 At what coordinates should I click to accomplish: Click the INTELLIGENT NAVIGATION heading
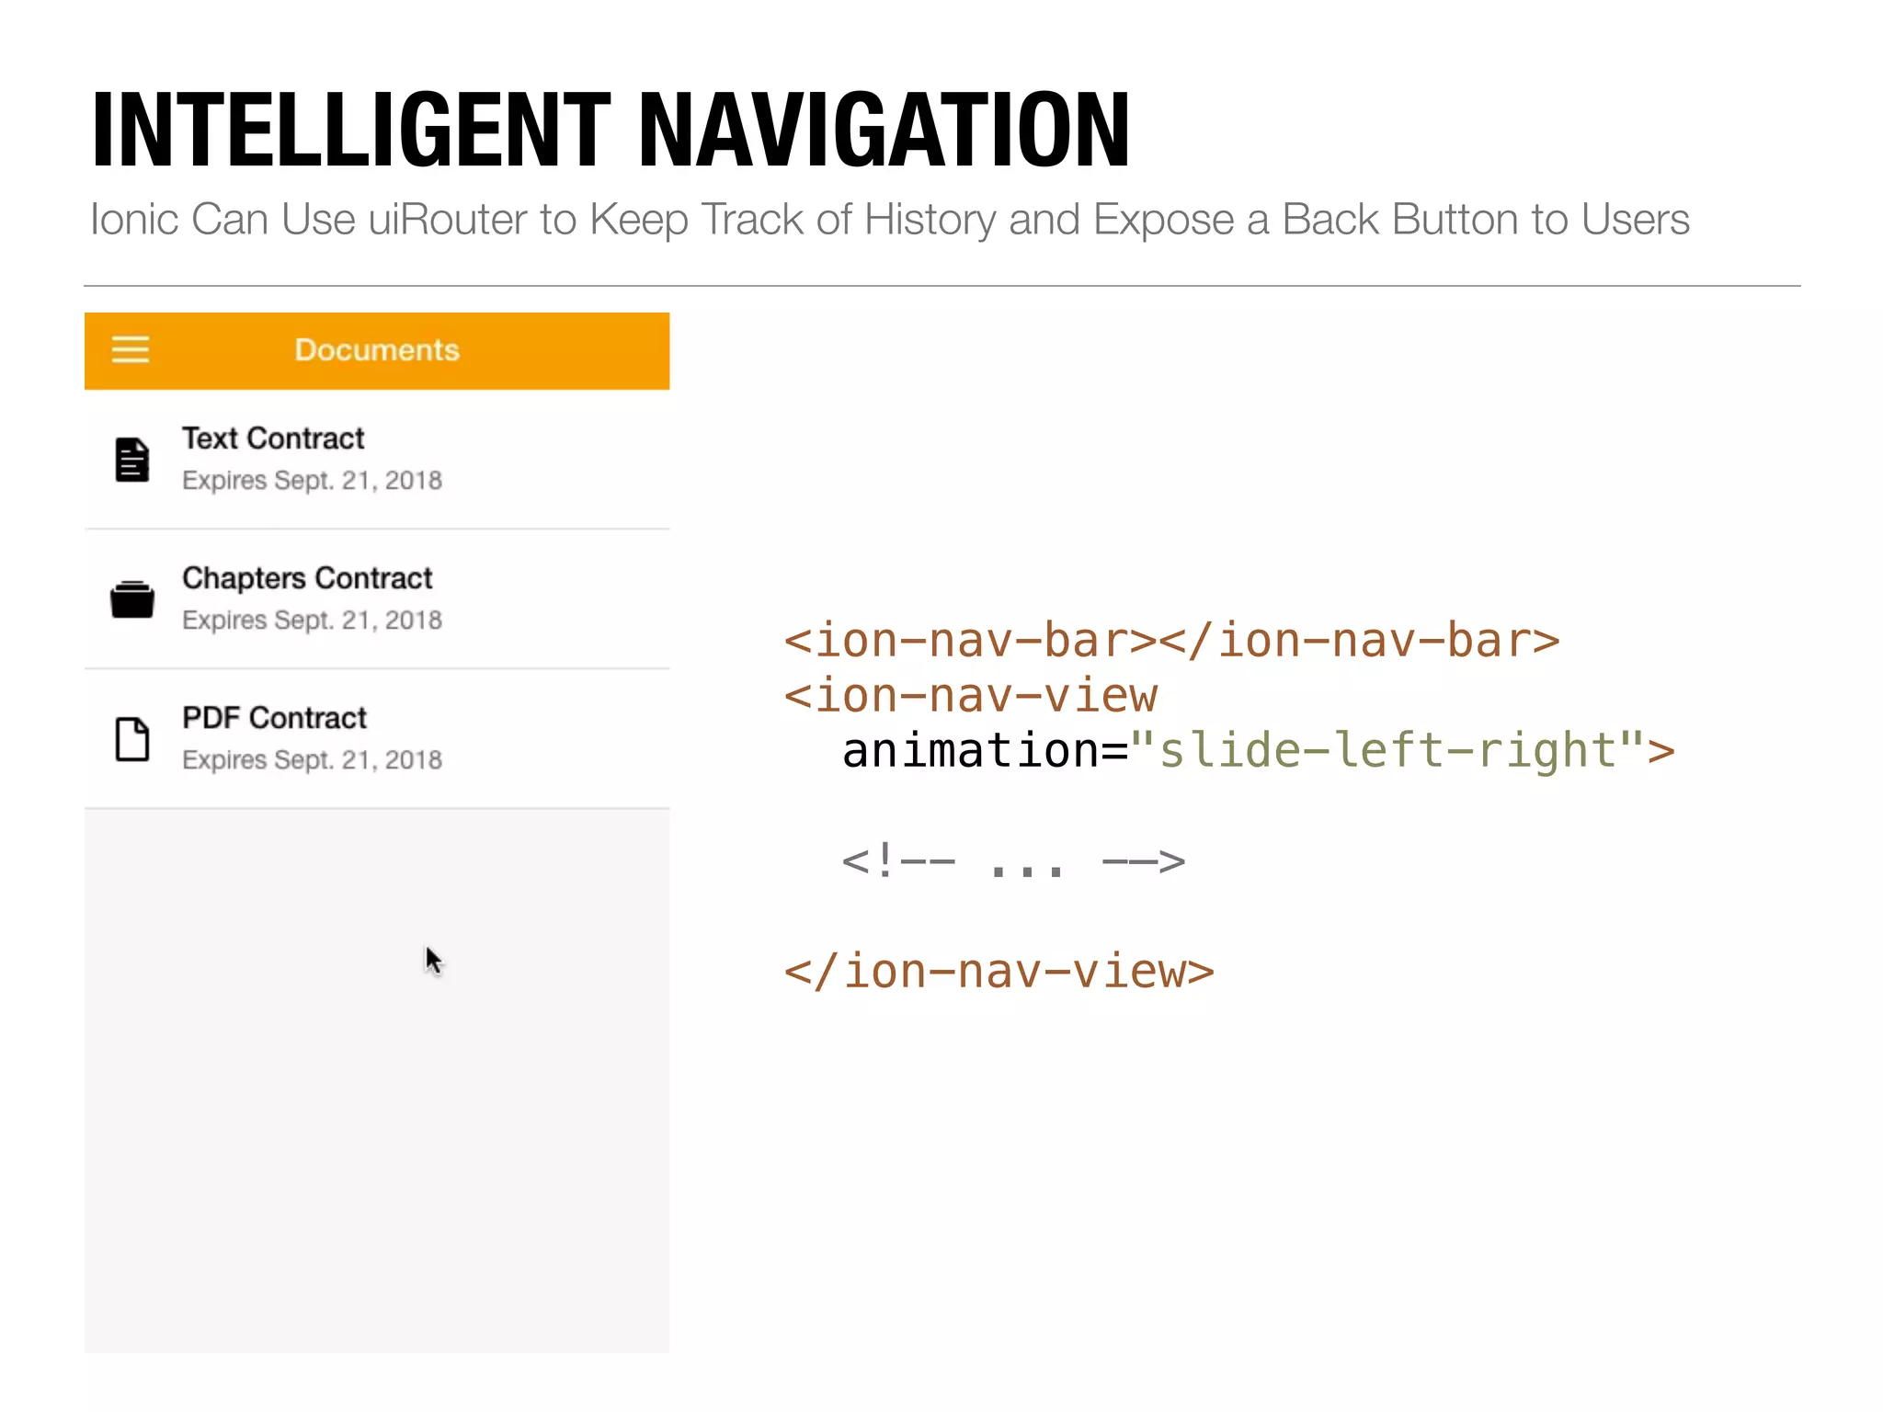[611, 130]
